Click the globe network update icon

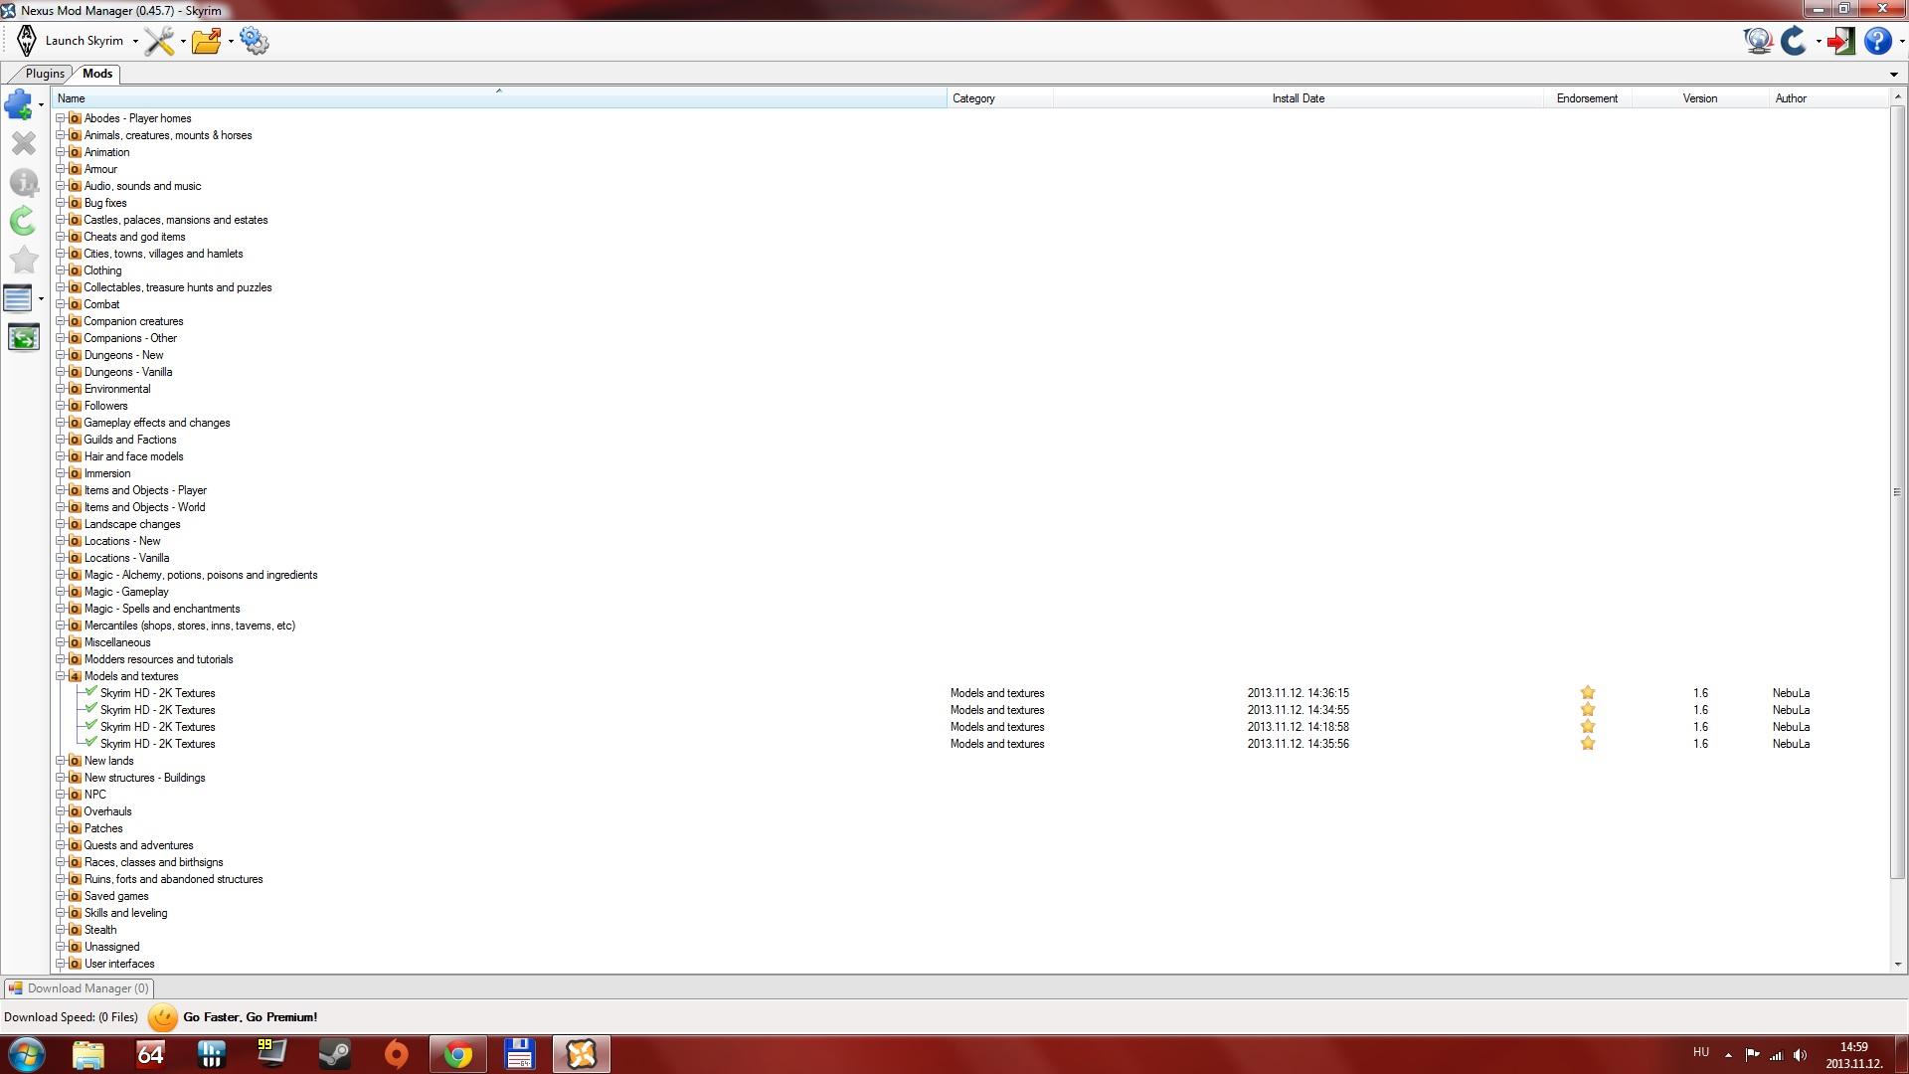click(x=1758, y=41)
